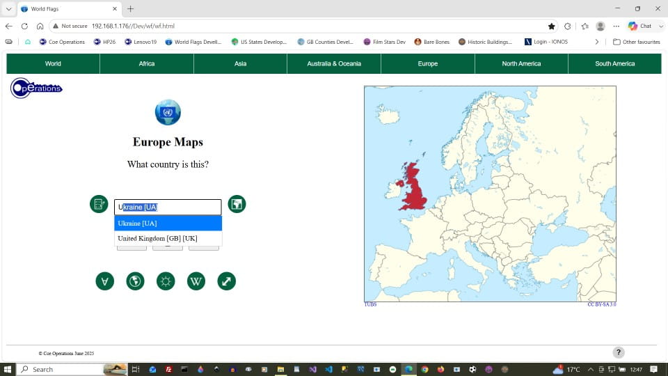Open the Windows Start menu
The width and height of the screenshot is (668, 376).
pos(7,369)
